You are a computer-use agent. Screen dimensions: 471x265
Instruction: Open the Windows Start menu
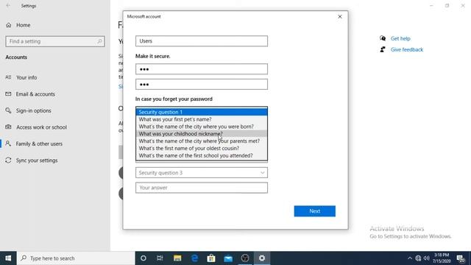tap(8, 258)
